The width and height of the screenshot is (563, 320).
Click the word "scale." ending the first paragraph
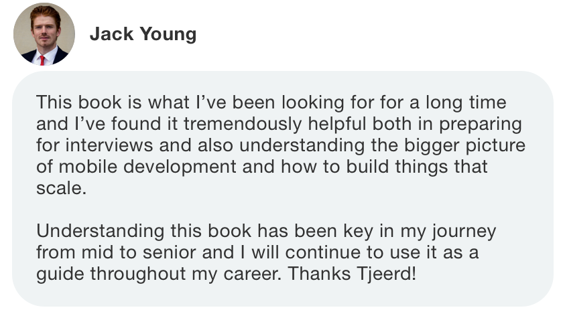(x=62, y=188)
